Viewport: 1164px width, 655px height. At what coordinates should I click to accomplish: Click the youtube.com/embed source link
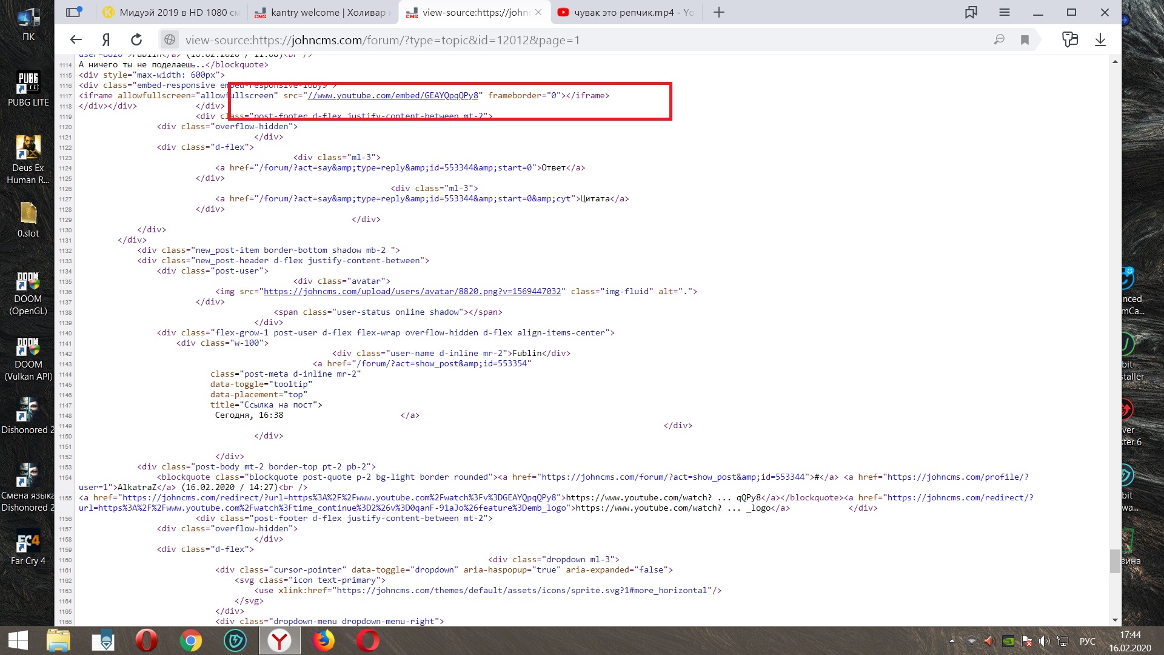394,96
